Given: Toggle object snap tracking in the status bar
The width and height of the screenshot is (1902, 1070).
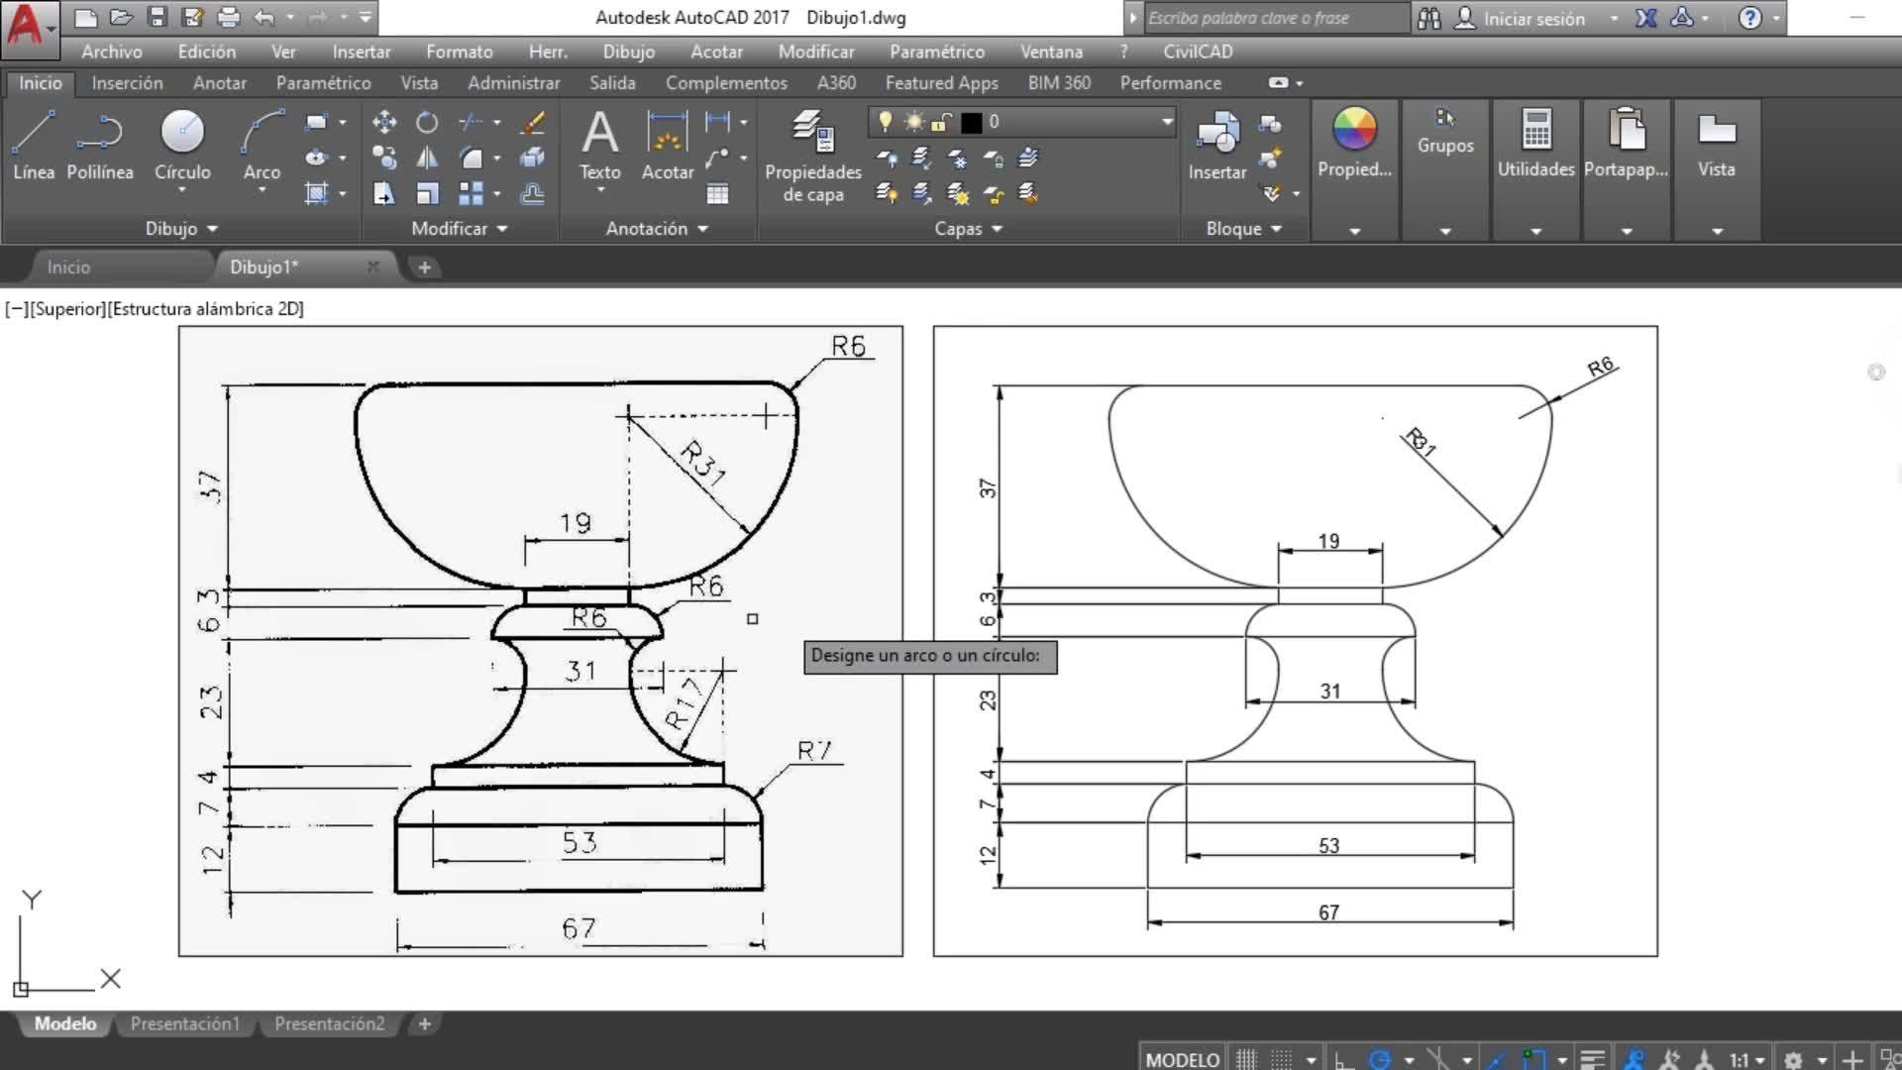Looking at the screenshot, I should [1497, 1059].
